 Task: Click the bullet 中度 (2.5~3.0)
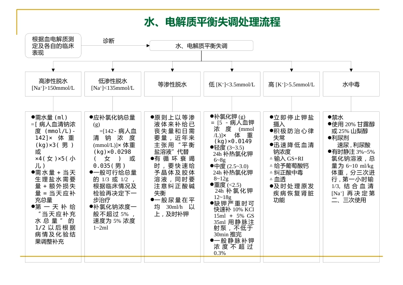pos(229,166)
